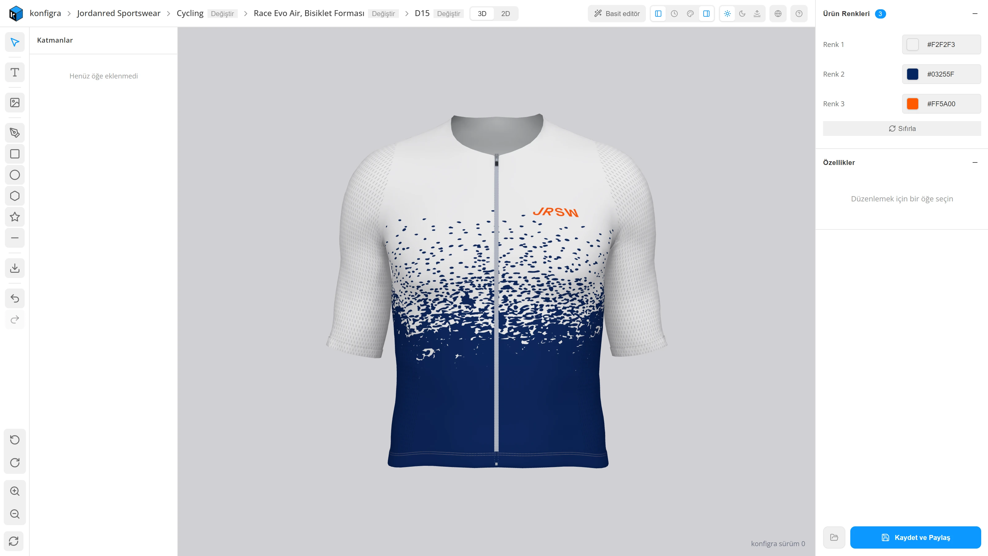This screenshot has width=988, height=556.
Task: Select the line tool
Action: coord(15,238)
